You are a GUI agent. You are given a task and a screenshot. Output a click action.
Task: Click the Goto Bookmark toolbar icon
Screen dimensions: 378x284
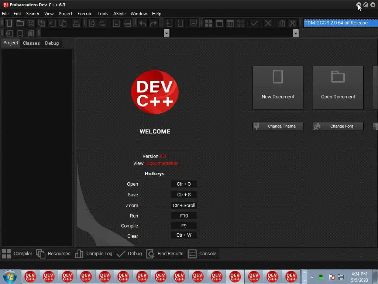click(31, 33)
